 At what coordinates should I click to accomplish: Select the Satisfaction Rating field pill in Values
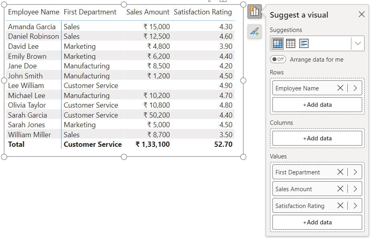pyautogui.click(x=317, y=206)
